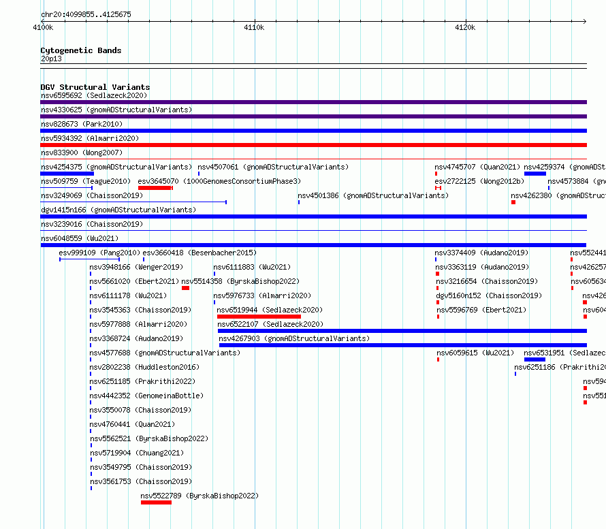Screen dimensions: 606x529
Task: Click nsv4577688 (gnomADStructuralVariants) label
Action: (165, 353)
